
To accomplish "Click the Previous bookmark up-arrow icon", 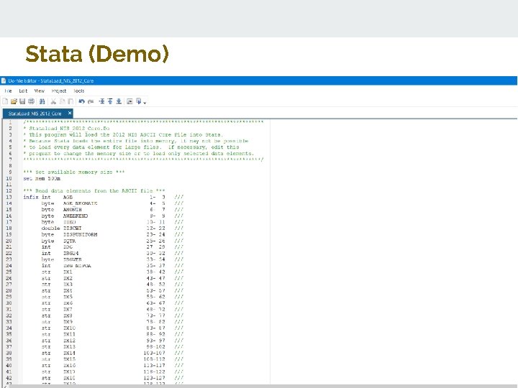I will (x=110, y=101).
